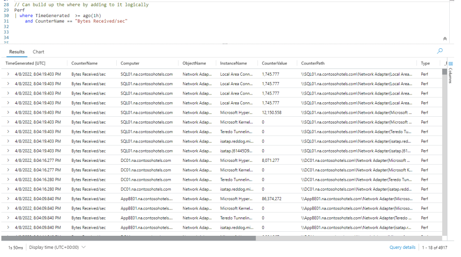The width and height of the screenshot is (461, 257).
Task: Click the CounterValue column header
Action: tap(274, 64)
